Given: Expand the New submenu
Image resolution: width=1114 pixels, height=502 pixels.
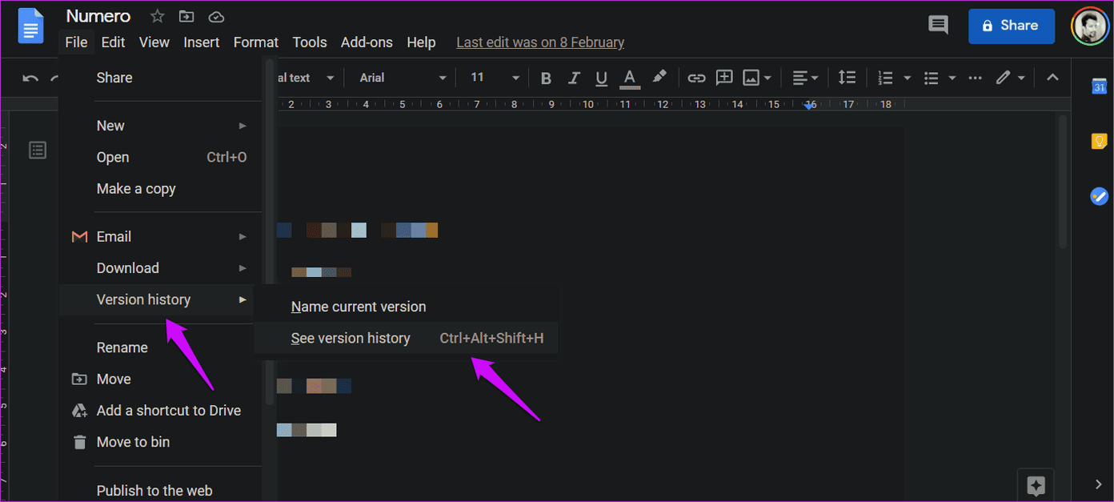Looking at the screenshot, I should [160, 126].
